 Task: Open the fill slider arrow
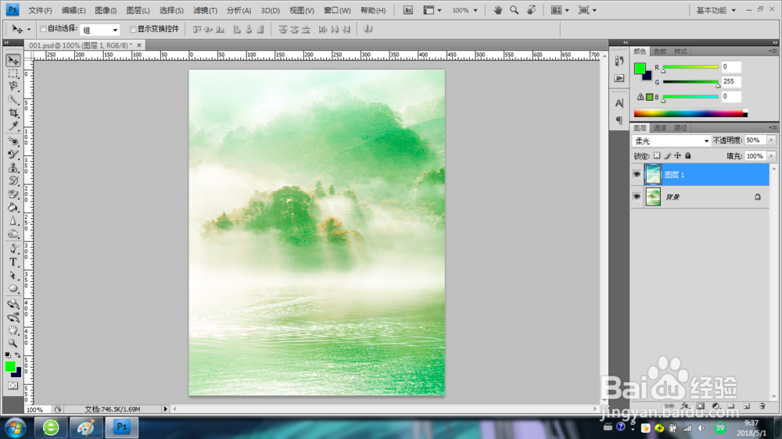point(772,156)
